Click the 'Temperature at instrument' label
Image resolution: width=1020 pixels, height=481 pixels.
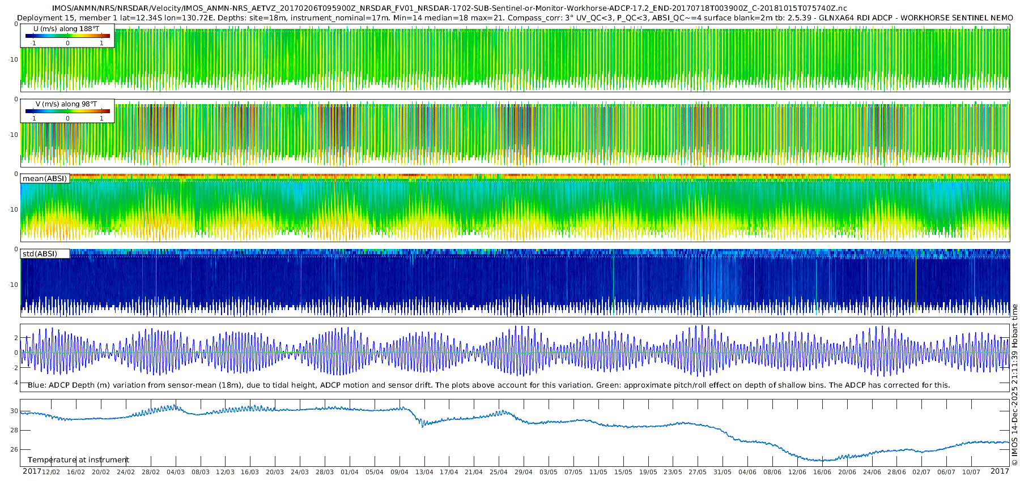point(79,460)
